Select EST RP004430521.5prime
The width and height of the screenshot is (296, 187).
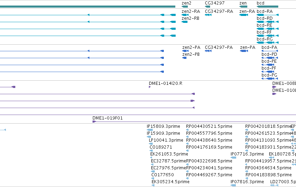coord(209,126)
